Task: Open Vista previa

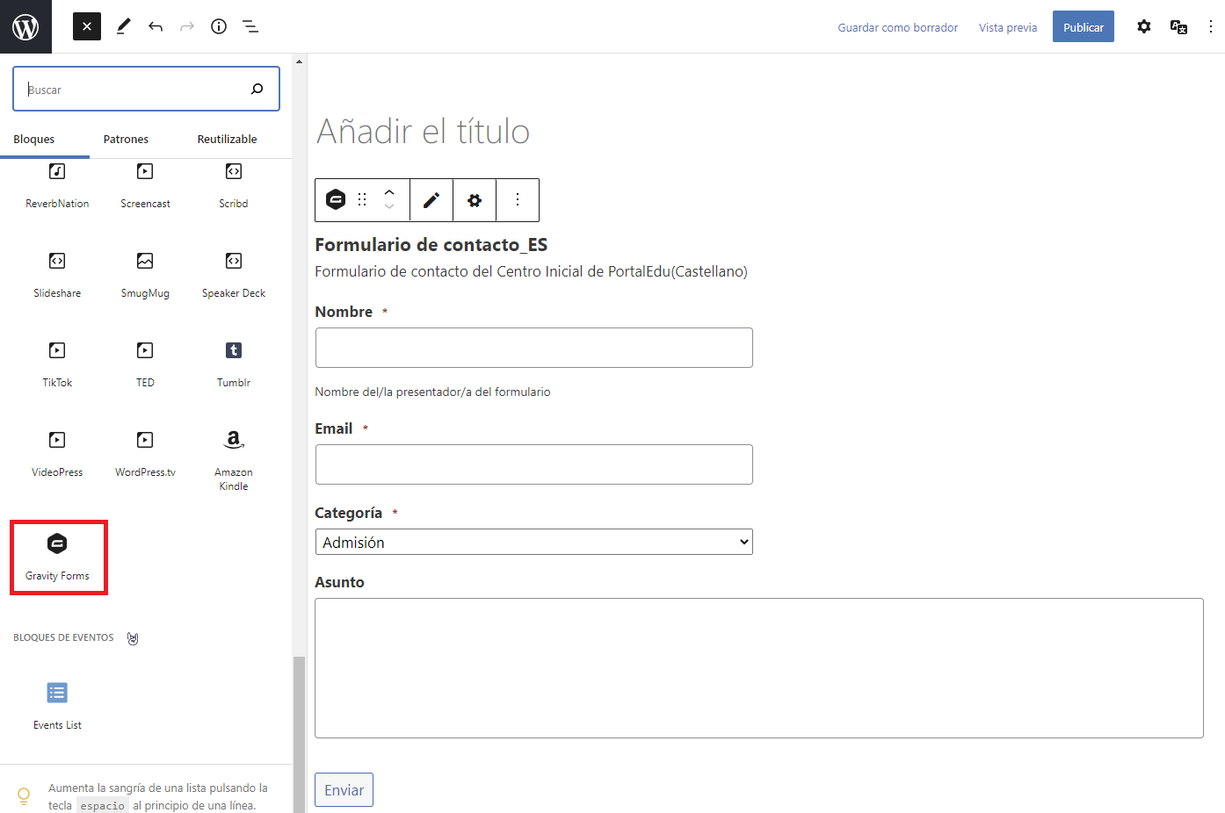Action: pos(1008,27)
